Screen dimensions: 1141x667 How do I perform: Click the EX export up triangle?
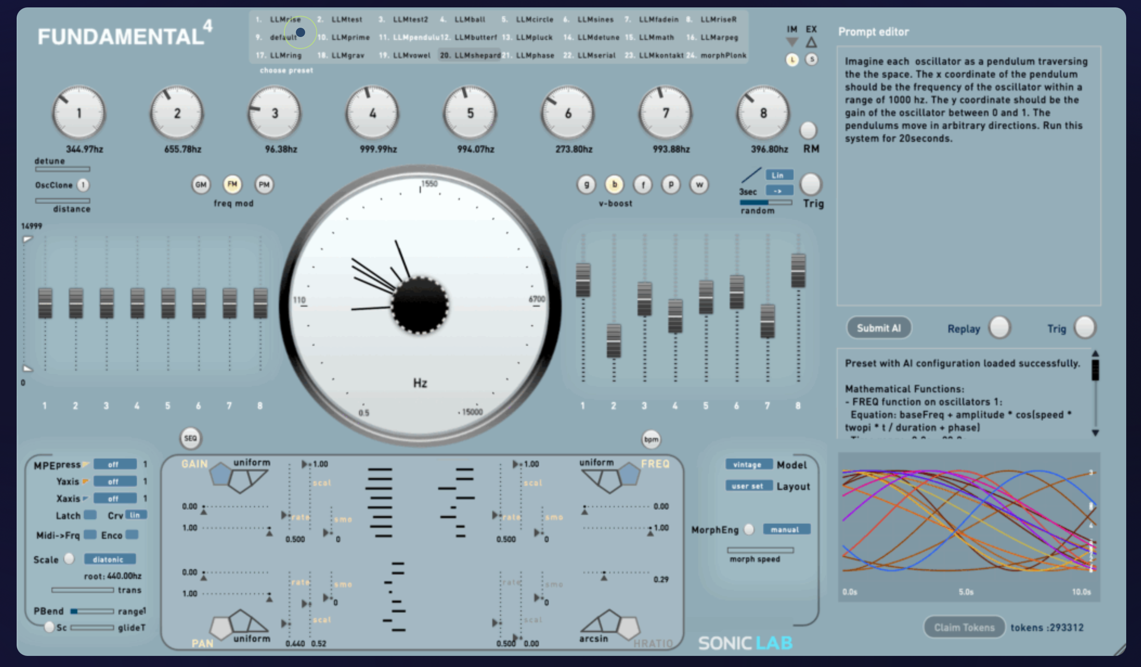pos(811,42)
